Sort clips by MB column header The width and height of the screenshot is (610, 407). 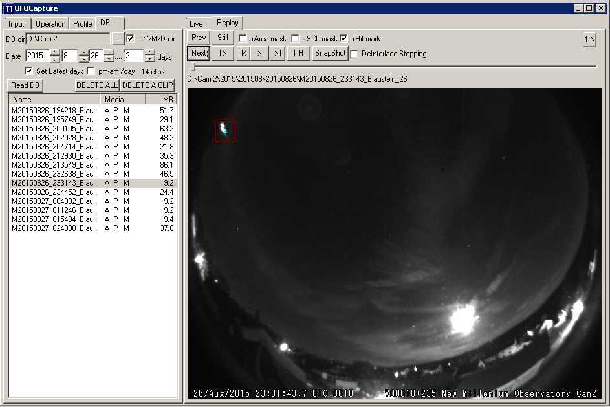[x=161, y=100]
